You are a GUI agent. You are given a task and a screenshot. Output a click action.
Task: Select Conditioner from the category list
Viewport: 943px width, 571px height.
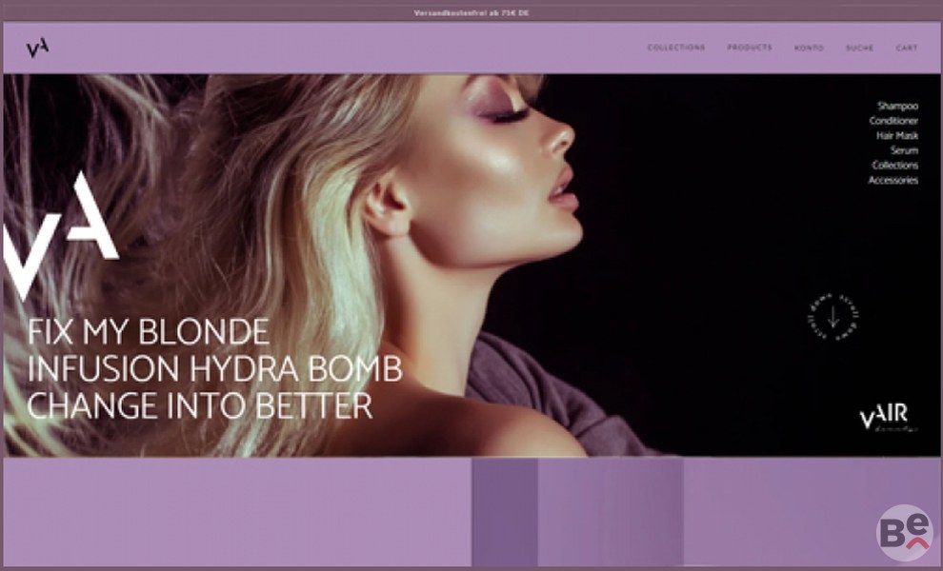coord(893,121)
